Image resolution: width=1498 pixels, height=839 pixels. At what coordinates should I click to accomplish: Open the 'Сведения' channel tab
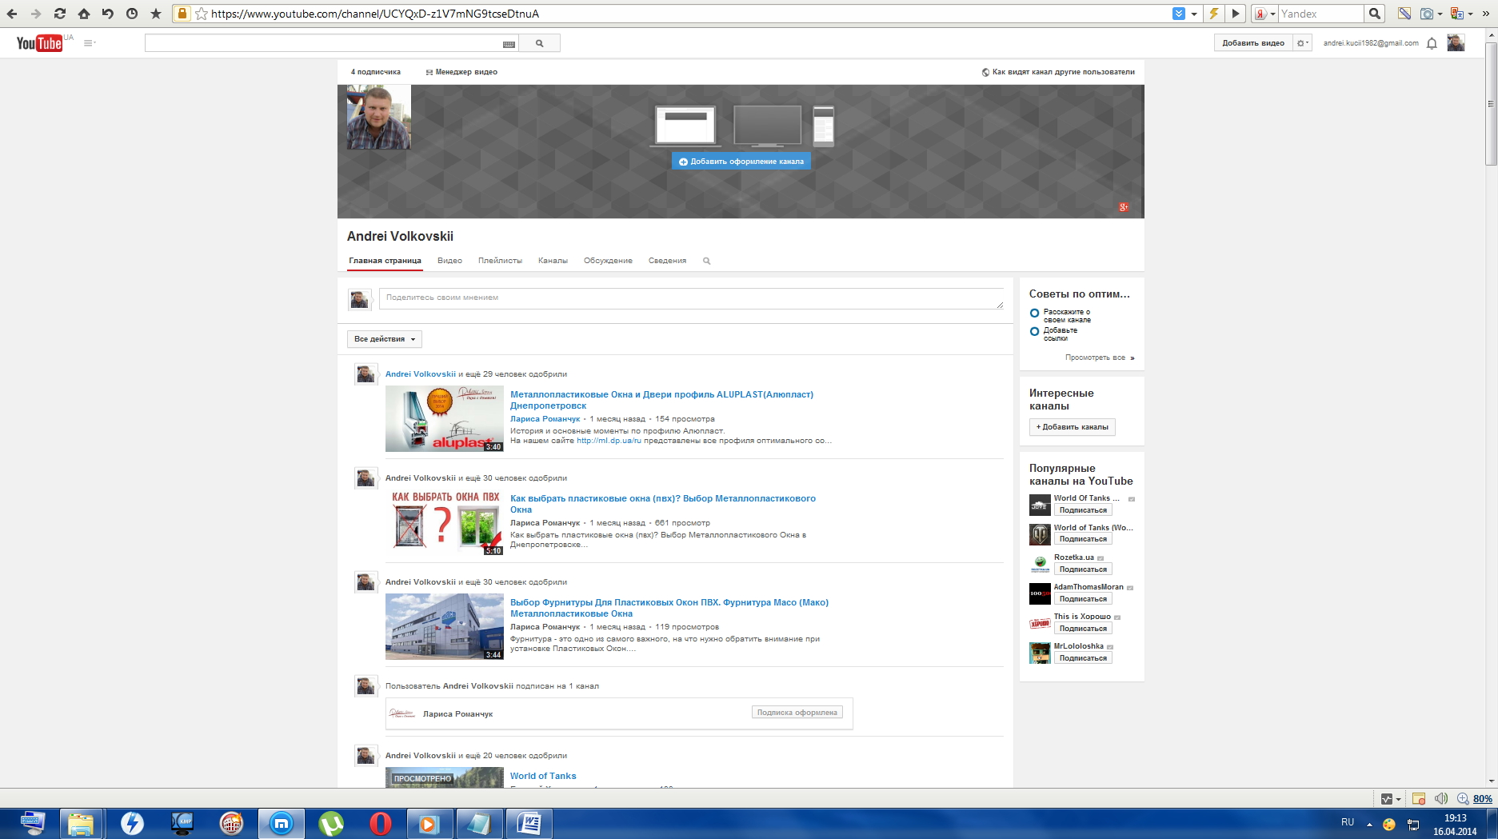coord(667,261)
